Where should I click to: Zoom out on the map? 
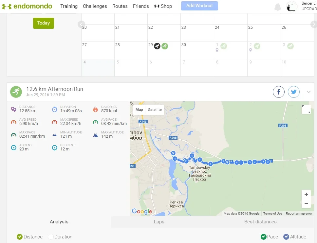click(x=306, y=203)
